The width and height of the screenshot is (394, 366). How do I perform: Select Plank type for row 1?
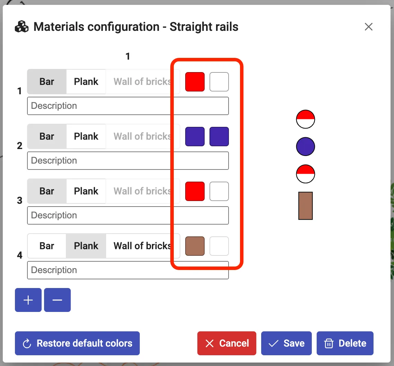pyautogui.click(x=86, y=82)
